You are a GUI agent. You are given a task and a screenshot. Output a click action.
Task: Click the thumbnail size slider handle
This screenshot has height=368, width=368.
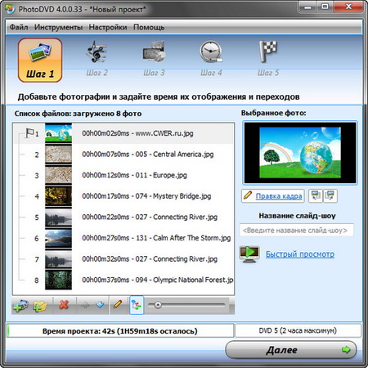click(x=158, y=305)
